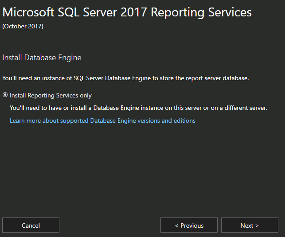The height and width of the screenshot is (237, 285).
Task: Click the report server database description sentence
Action: [x=125, y=78]
